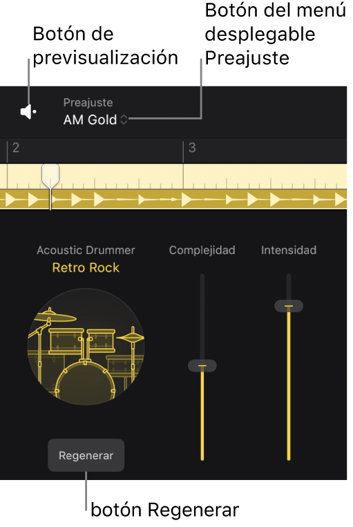
Task: Click the Complejidad slider handle
Action: (x=202, y=365)
